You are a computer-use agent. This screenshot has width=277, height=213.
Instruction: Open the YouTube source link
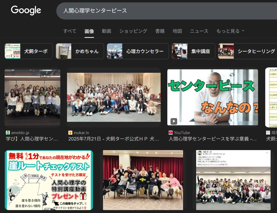(x=182, y=133)
